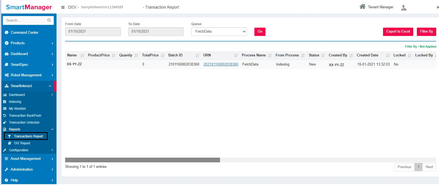This screenshot has width=439, height=185.
Task: Open the Queue dropdown showing FetchData
Action: point(219,32)
